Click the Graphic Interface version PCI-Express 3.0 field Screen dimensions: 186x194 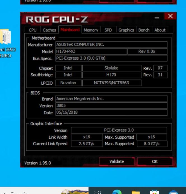tap(119, 130)
